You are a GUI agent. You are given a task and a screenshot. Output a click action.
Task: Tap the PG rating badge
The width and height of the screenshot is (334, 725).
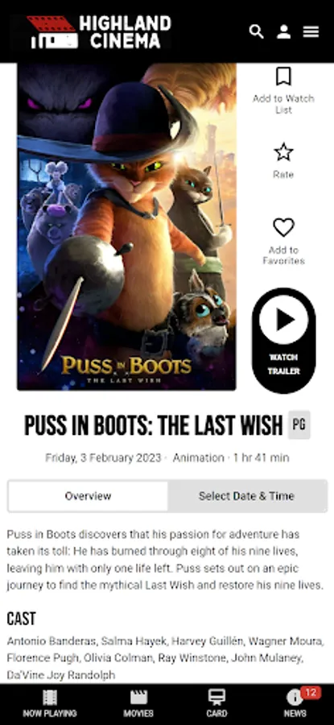(299, 425)
